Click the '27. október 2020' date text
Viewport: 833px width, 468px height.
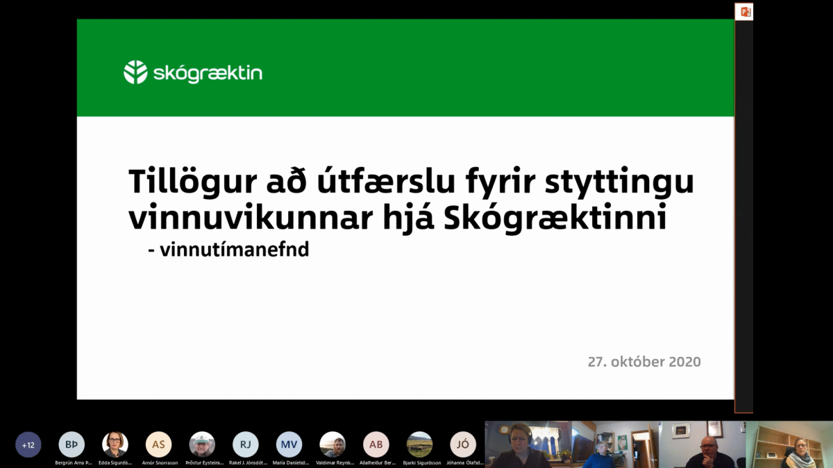(x=643, y=361)
